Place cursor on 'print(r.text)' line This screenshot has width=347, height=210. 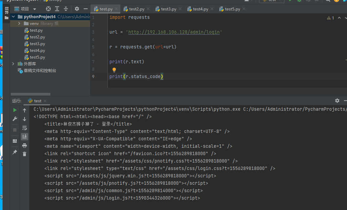127,62
